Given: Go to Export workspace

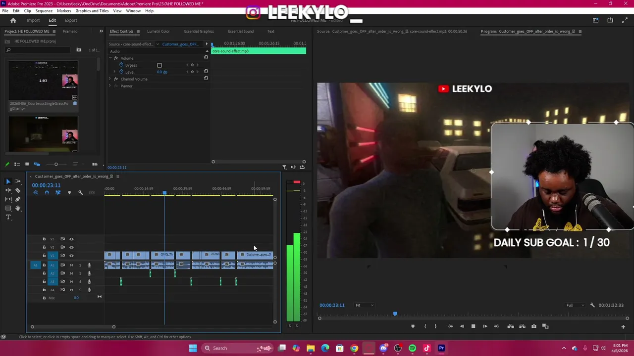Looking at the screenshot, I should [71, 20].
